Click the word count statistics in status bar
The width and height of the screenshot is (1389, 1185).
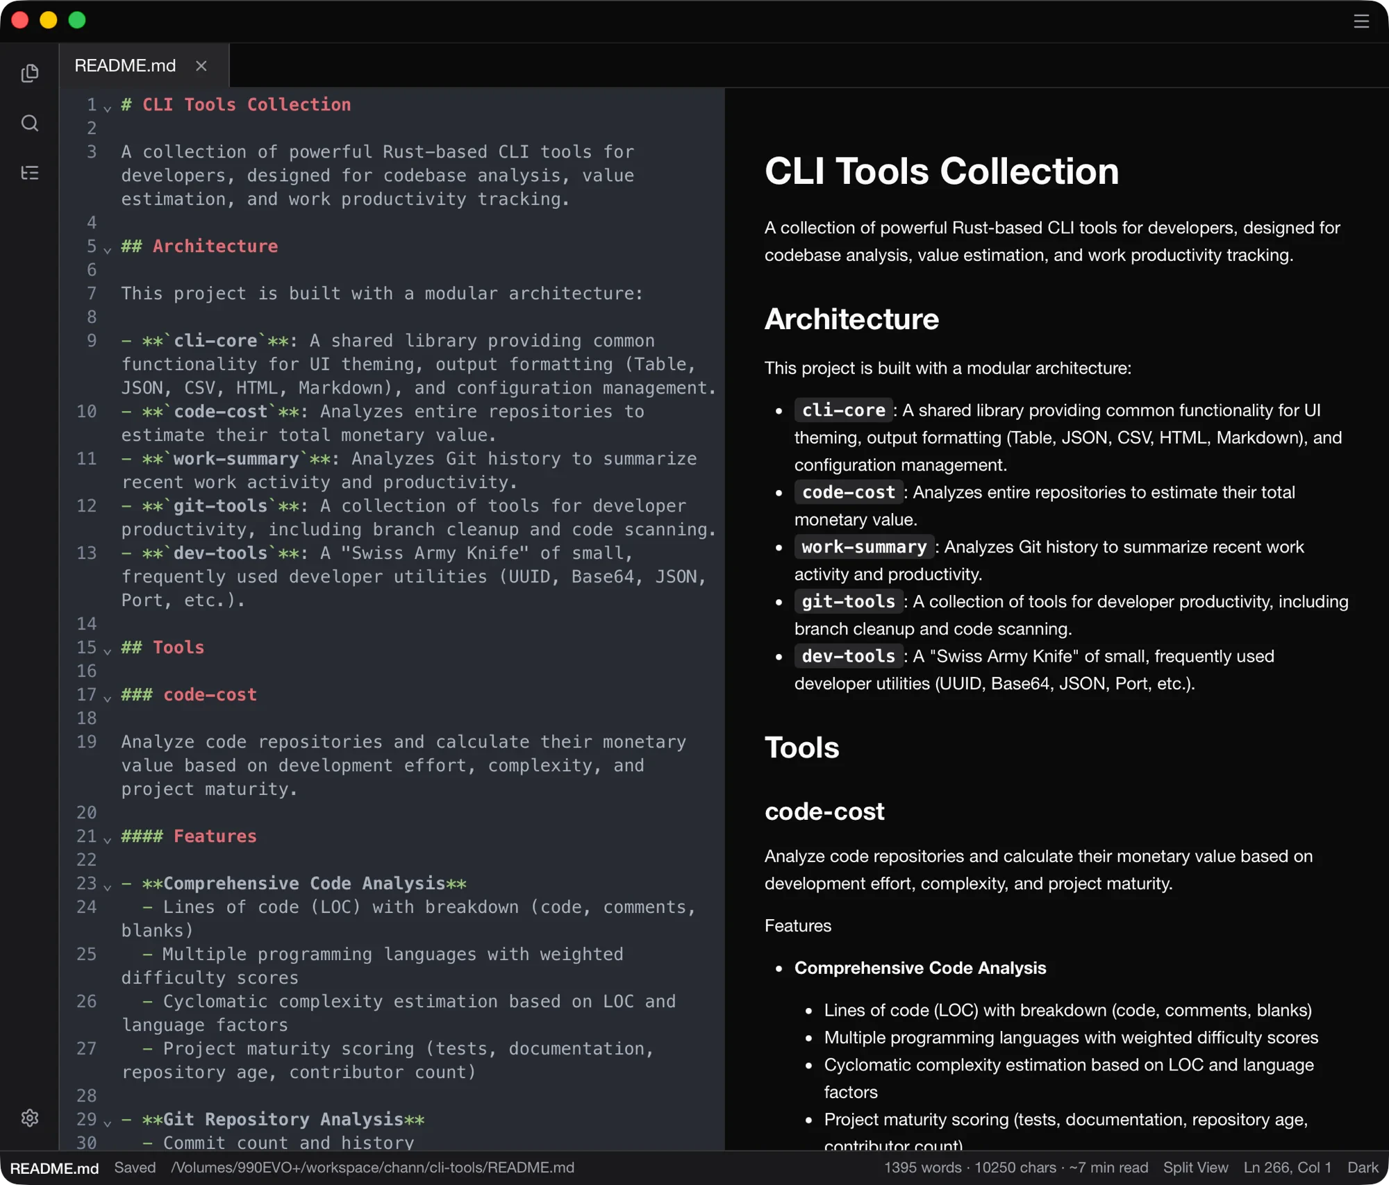[x=1016, y=1168]
